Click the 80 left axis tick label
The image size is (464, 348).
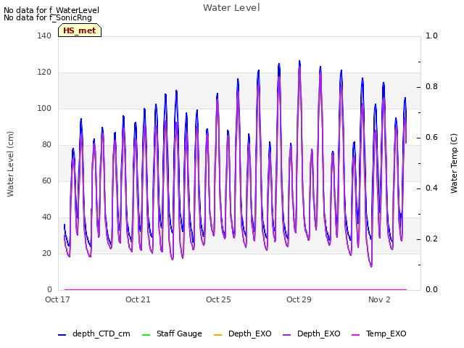pyautogui.click(x=46, y=145)
